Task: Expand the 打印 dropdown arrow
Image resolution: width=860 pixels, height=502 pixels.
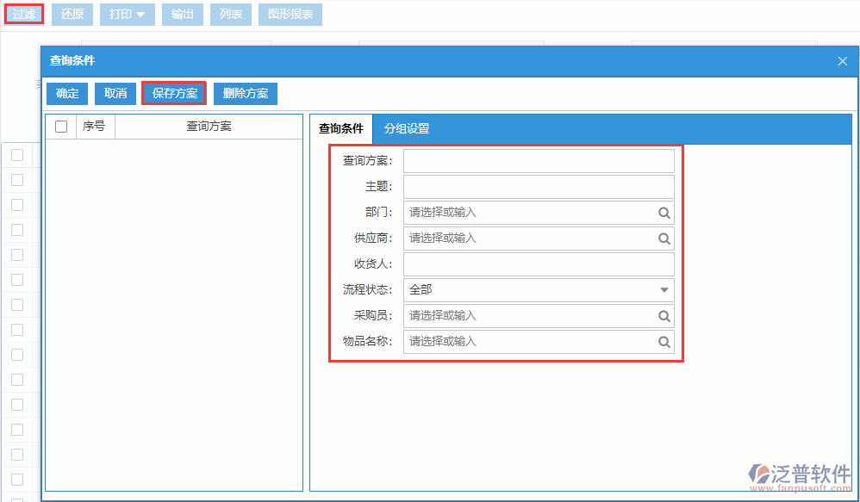Action: click(140, 14)
